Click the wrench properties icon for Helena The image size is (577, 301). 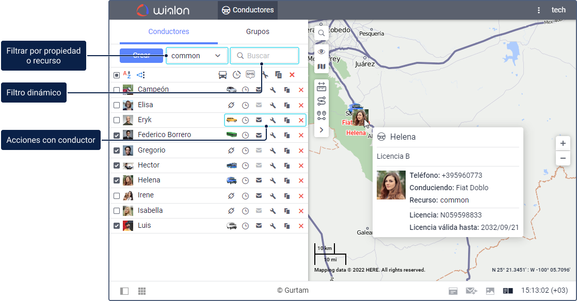pos(273,180)
